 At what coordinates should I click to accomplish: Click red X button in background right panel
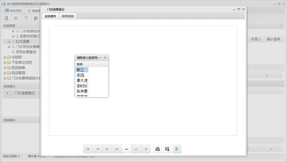pos(267,75)
